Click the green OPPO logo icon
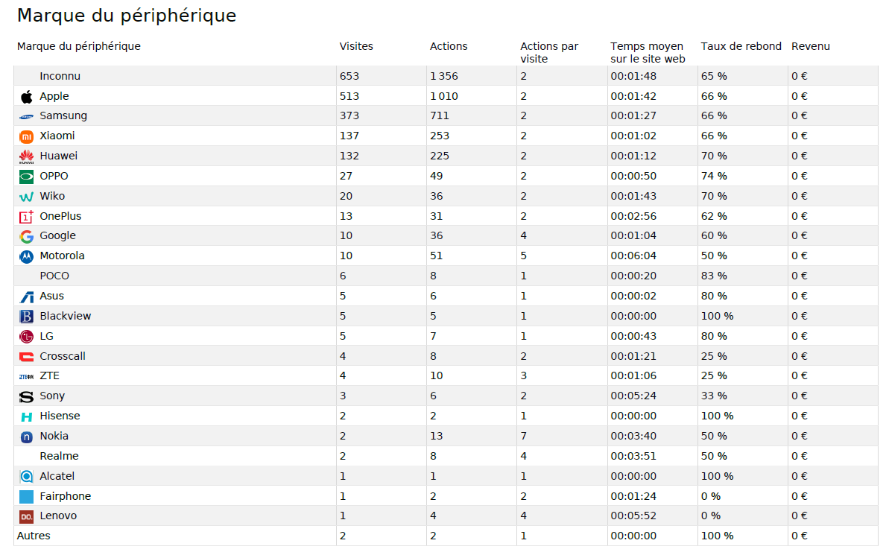Screen dimensions: 889x555 27,177
